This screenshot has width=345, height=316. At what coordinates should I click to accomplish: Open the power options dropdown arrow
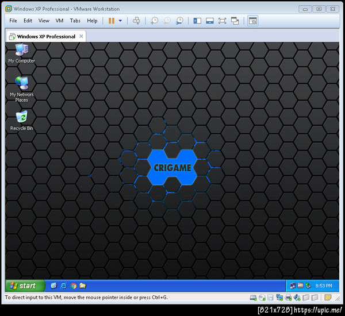(x=120, y=21)
